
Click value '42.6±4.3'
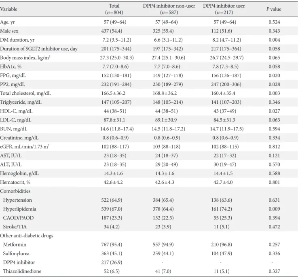[165, 182]
